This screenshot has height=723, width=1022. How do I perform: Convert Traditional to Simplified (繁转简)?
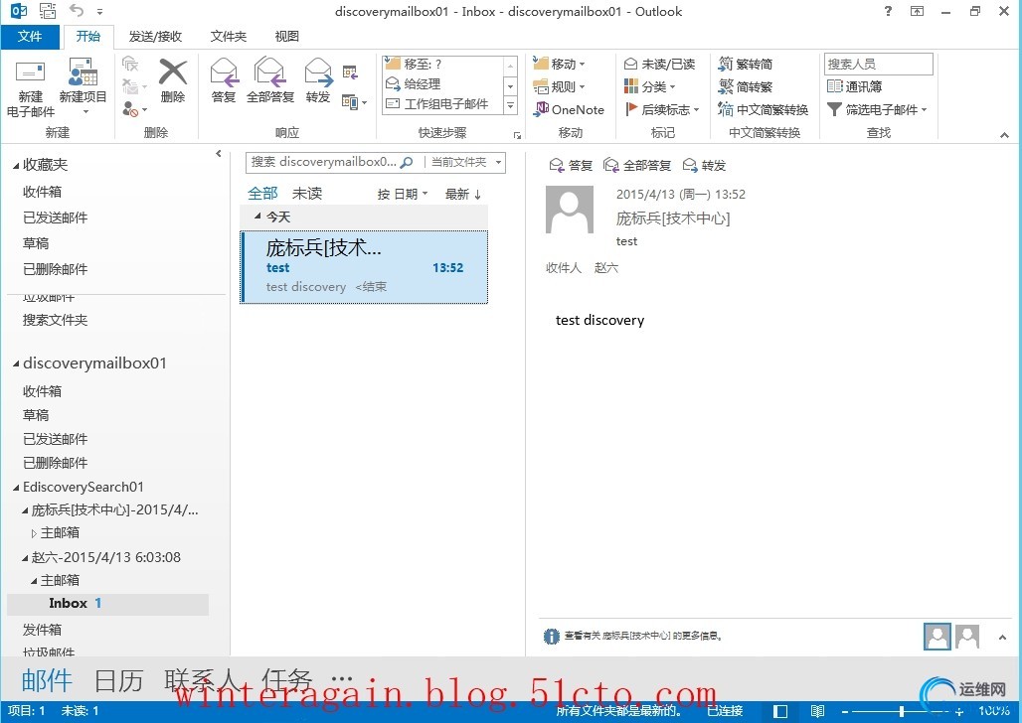(x=745, y=64)
